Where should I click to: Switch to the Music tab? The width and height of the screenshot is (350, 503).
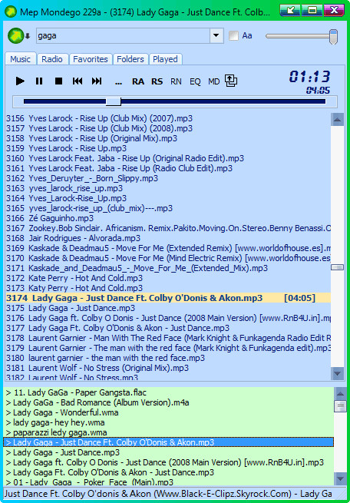pos(20,59)
